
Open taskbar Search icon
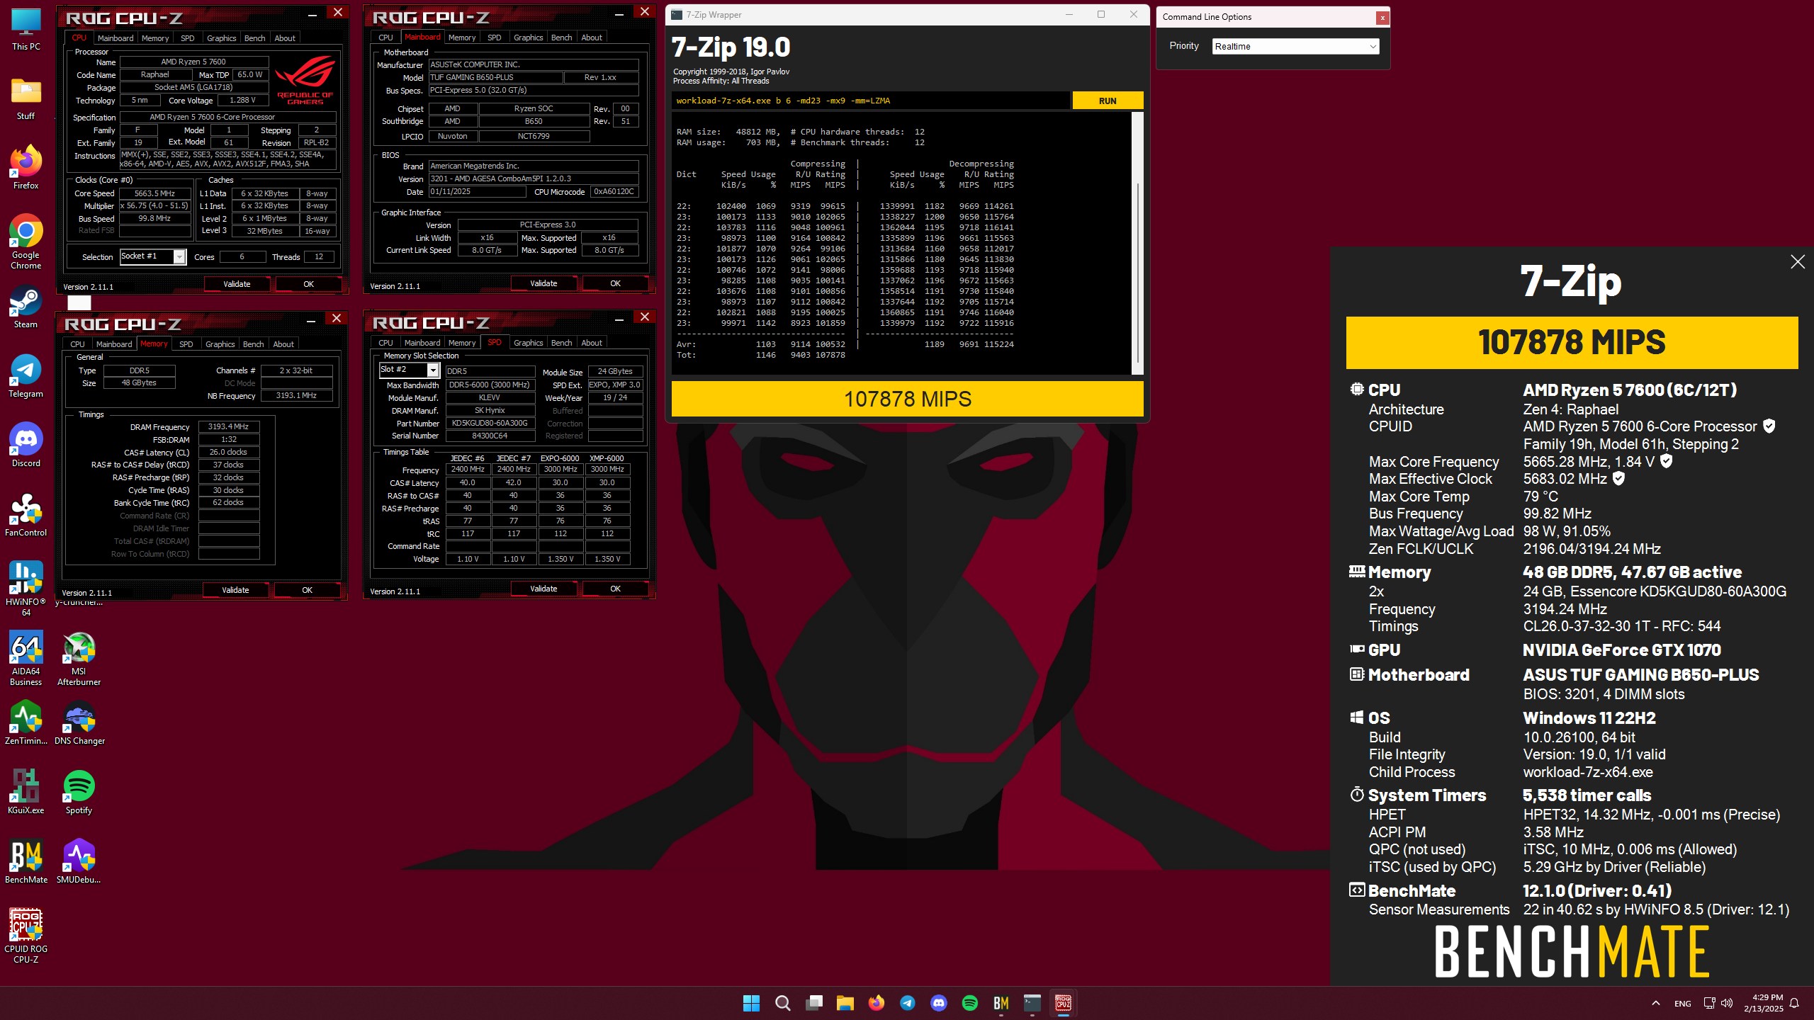[782, 1003]
